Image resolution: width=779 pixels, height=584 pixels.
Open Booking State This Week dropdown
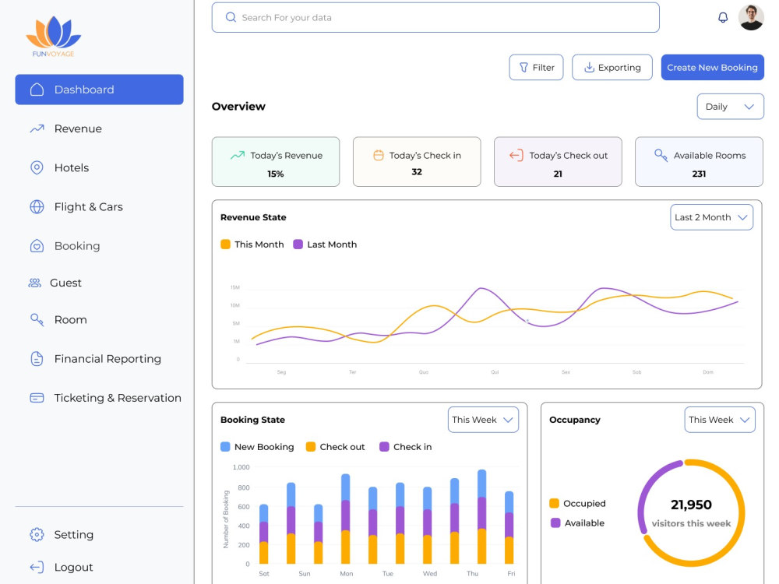tap(483, 420)
